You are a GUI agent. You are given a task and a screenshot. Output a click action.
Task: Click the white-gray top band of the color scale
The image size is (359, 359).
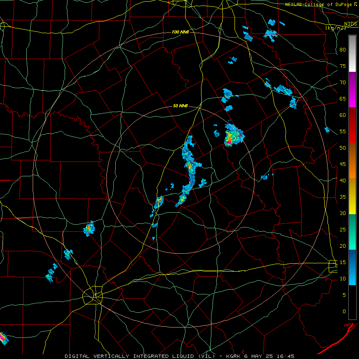(x=352, y=53)
